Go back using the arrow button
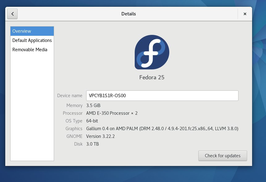This screenshot has height=182, width=266. pos(12,14)
